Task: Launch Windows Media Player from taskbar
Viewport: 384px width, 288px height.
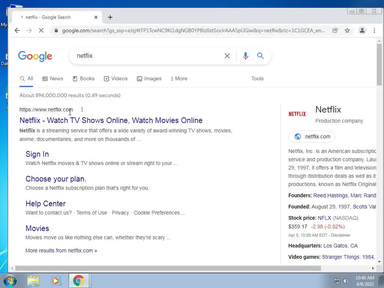Action: pos(56,281)
